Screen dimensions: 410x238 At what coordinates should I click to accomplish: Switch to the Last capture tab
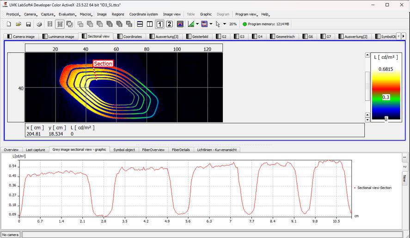pyautogui.click(x=35, y=150)
